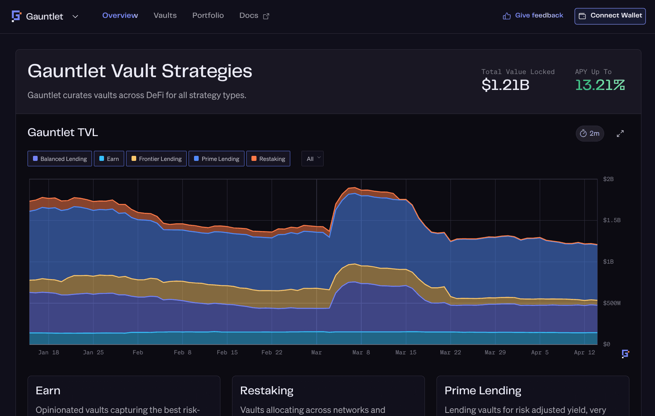Click the $500M axis label

612,303
